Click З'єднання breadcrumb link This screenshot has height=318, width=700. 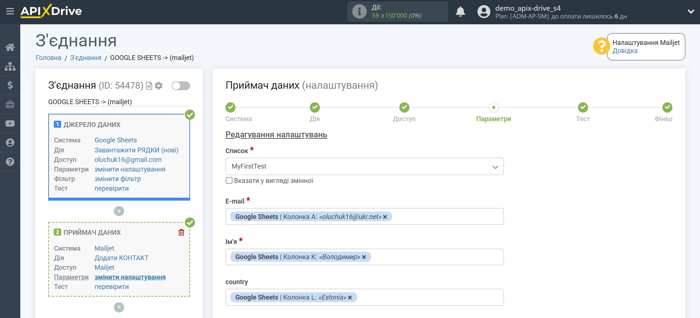click(85, 58)
